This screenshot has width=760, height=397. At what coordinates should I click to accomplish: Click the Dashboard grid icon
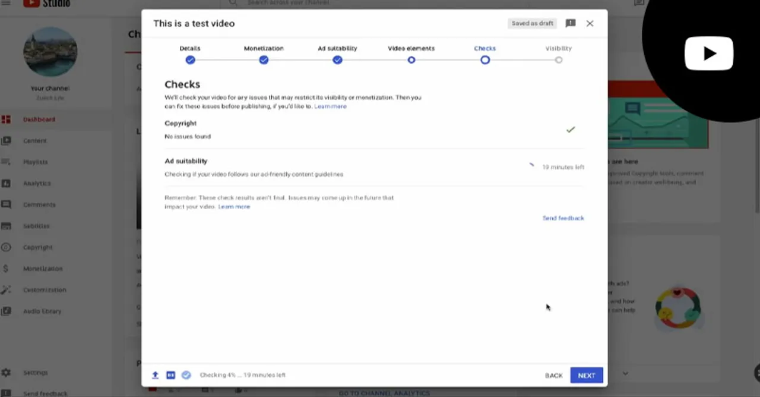click(x=6, y=119)
